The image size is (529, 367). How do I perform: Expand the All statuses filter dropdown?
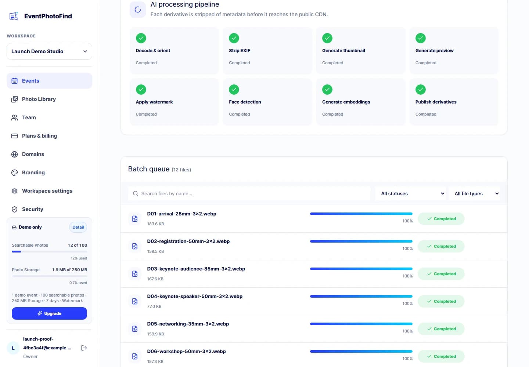coord(410,193)
